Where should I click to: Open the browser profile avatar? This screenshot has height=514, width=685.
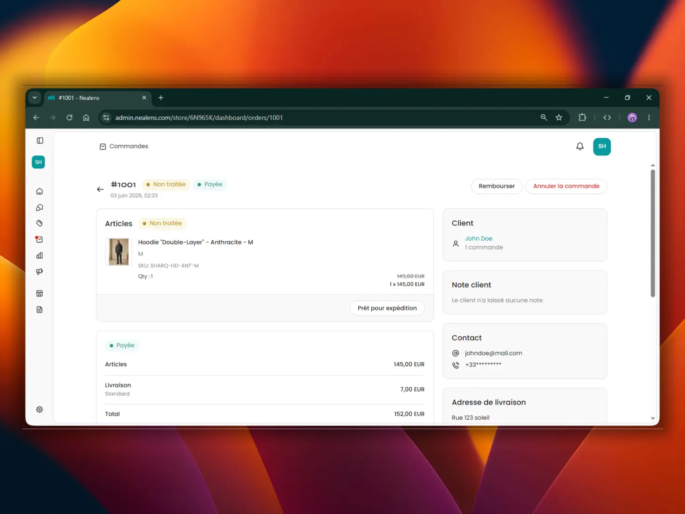point(632,118)
